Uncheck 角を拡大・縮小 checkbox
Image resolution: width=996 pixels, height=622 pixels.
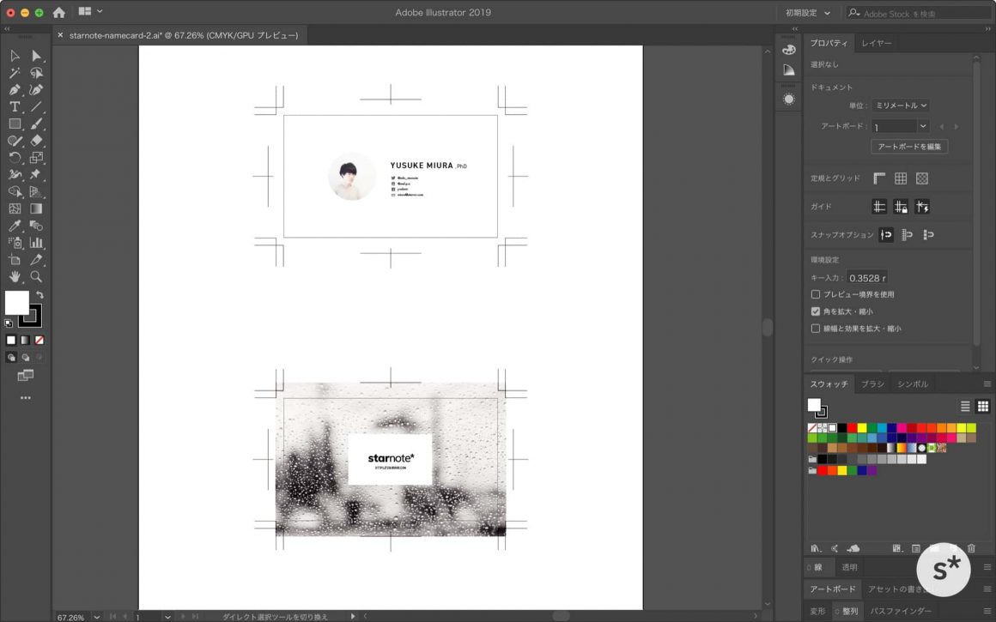click(x=816, y=311)
